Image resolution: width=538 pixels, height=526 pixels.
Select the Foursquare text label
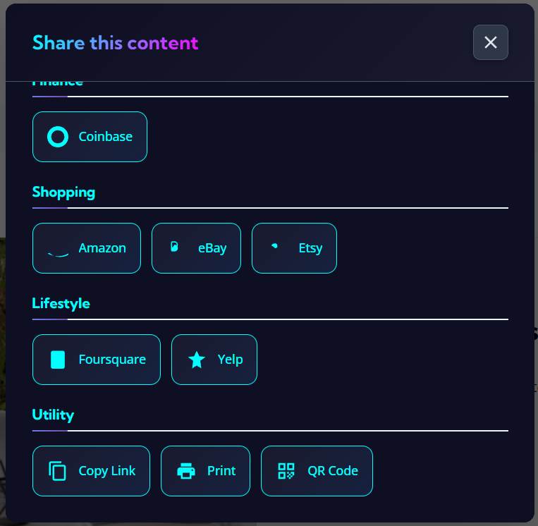[112, 360]
